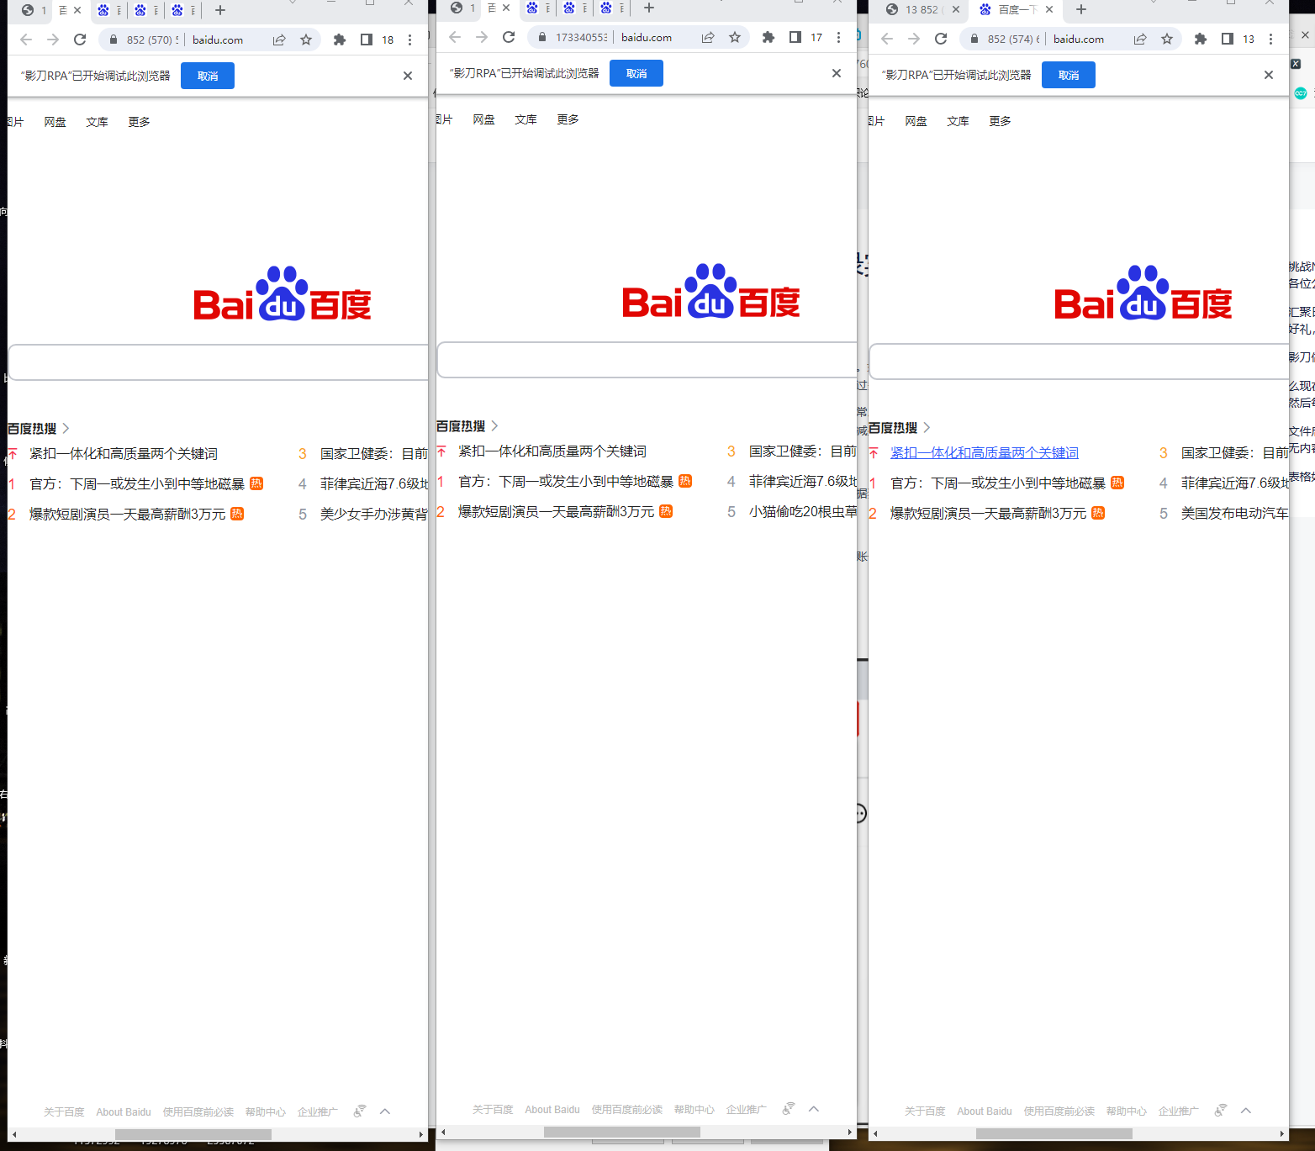Screen dimensions: 1315x1151
Task: Click the horizontal scrollbar thumb in the middle window
Action: click(622, 1133)
